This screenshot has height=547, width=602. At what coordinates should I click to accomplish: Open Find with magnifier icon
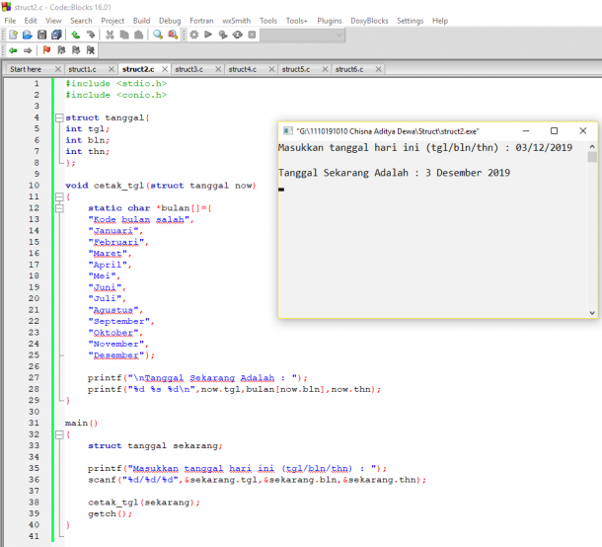coord(158,35)
